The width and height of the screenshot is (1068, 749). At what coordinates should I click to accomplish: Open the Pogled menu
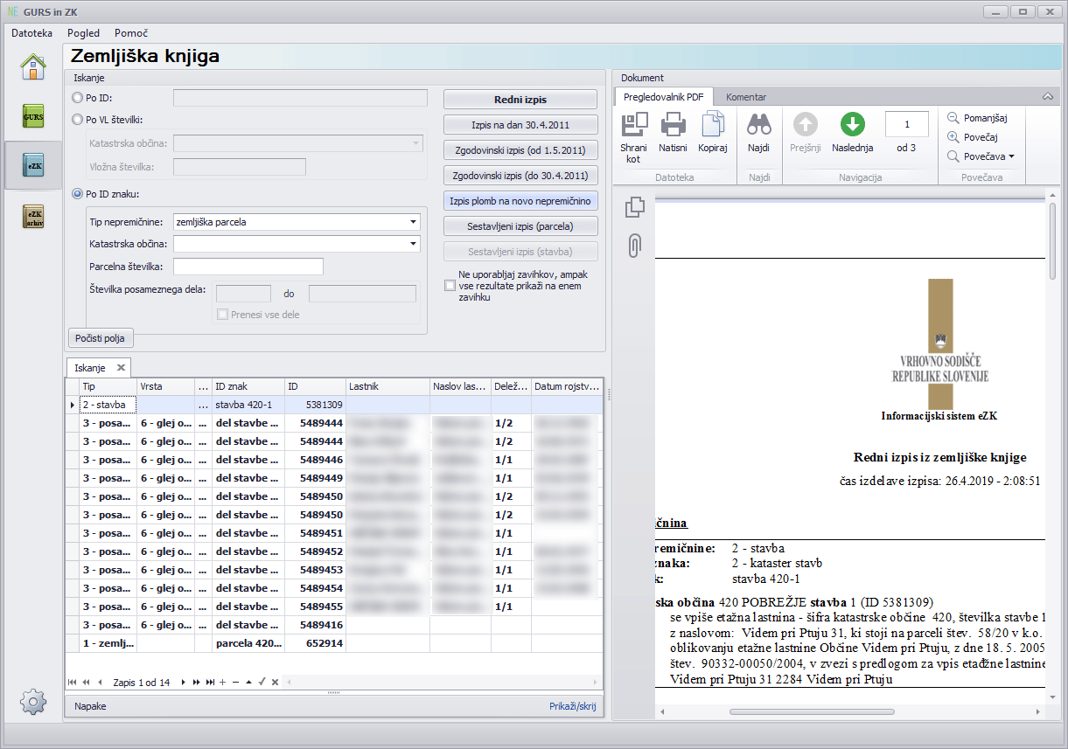[83, 33]
